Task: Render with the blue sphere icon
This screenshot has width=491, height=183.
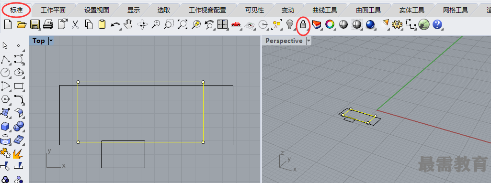Action: (x=370, y=24)
